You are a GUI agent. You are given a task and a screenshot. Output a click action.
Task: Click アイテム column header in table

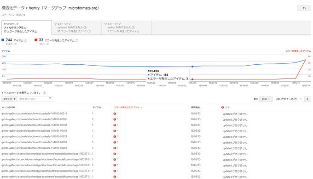[97, 107]
